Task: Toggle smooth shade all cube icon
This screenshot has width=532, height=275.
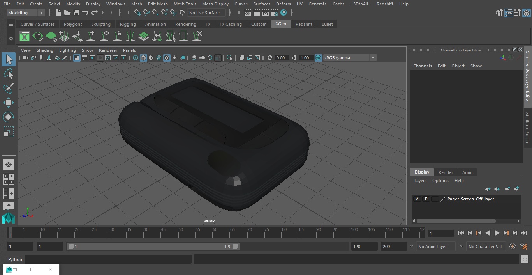Action: coord(143,58)
